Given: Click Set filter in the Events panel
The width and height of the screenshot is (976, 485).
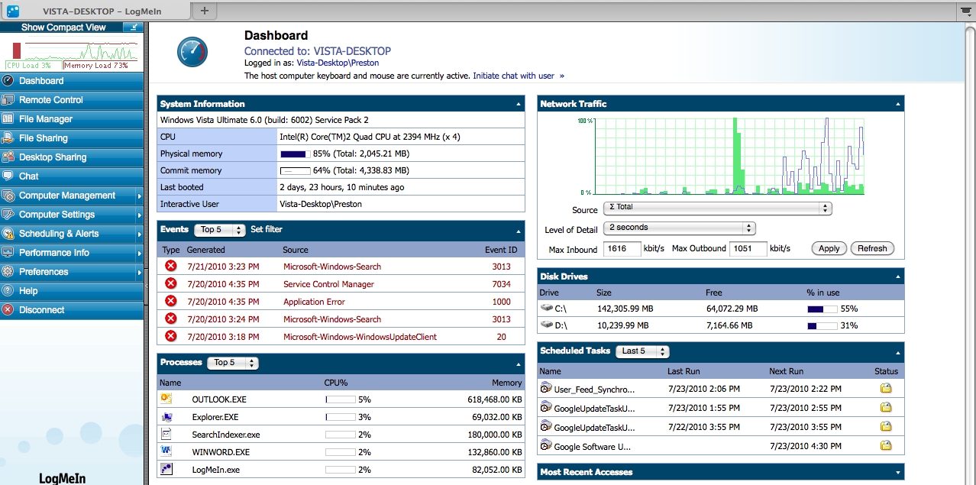Looking at the screenshot, I should 267,229.
